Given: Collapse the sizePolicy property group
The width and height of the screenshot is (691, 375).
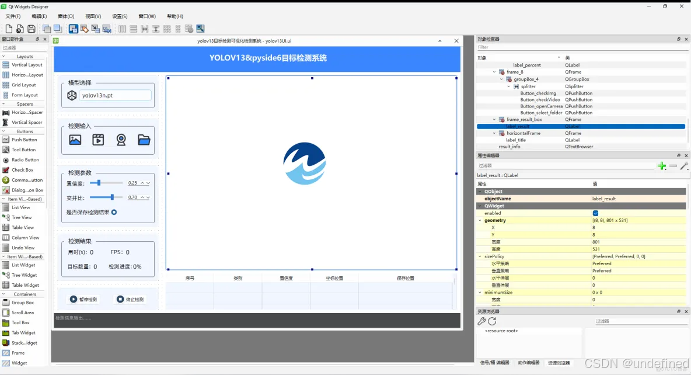Looking at the screenshot, I should (x=480, y=256).
